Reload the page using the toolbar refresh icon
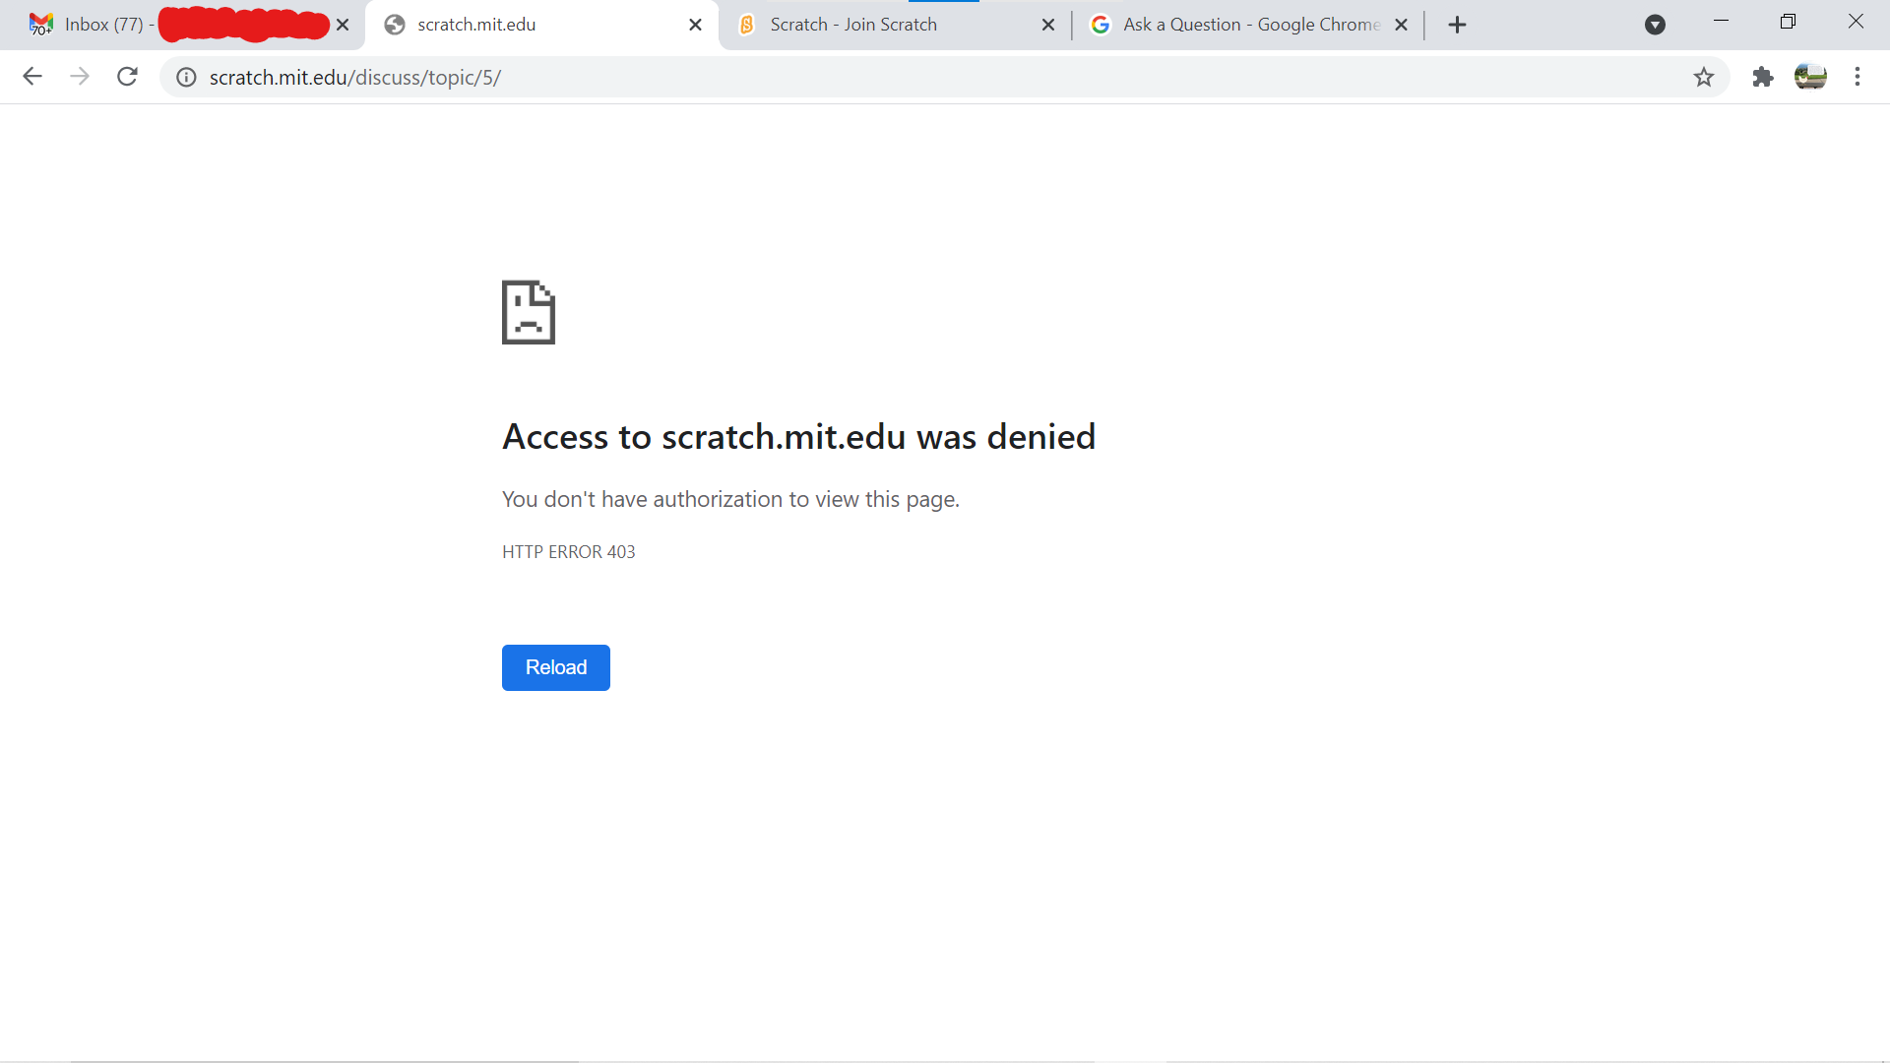 coord(127,76)
